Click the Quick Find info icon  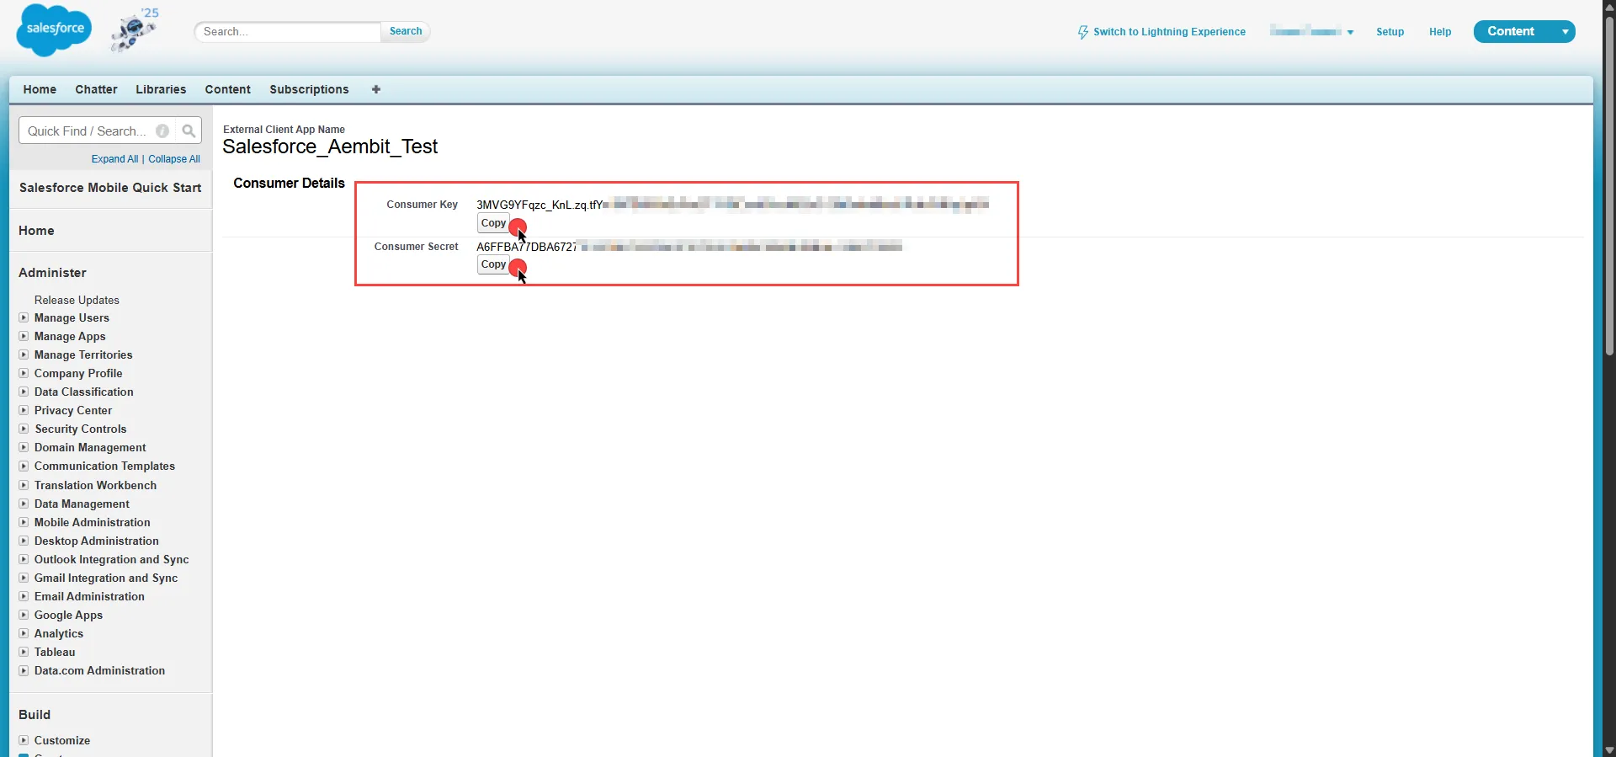[162, 131]
